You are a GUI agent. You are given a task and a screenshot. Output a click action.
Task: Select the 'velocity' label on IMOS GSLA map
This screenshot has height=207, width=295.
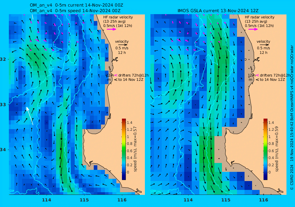(x=264, y=41)
